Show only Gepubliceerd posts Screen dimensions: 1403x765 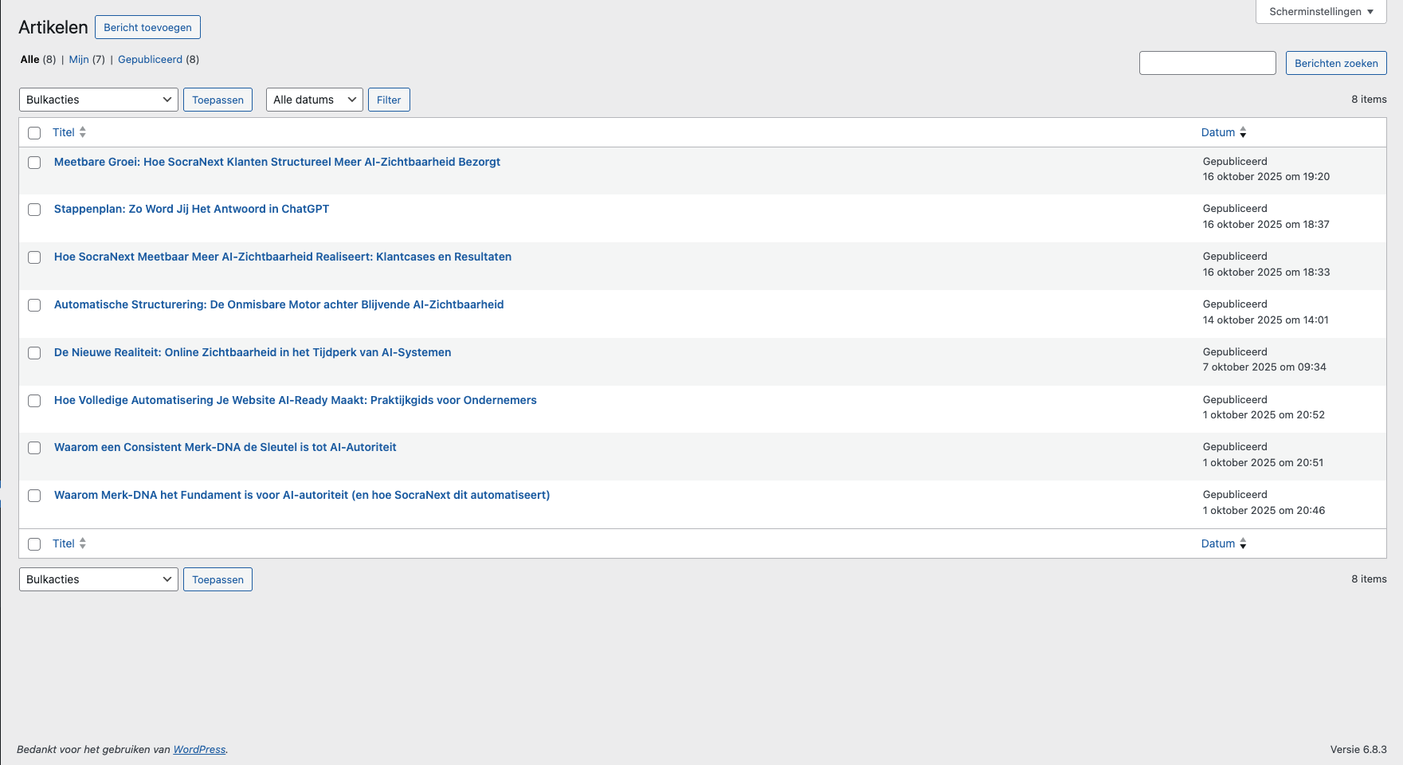pos(151,59)
